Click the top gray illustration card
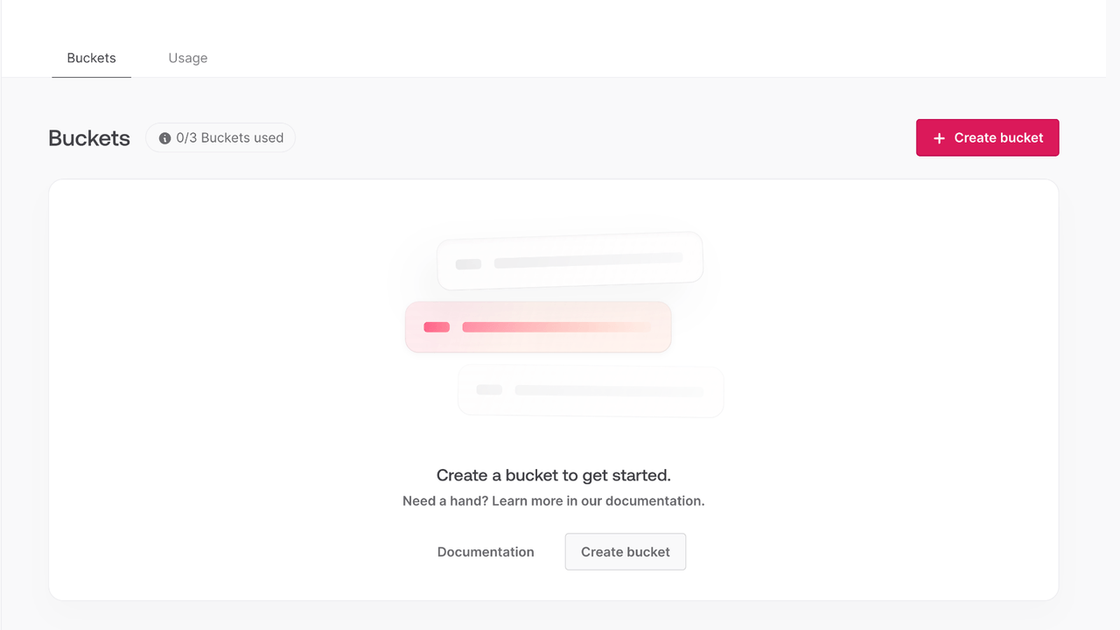Image resolution: width=1120 pixels, height=630 pixels. 570,261
